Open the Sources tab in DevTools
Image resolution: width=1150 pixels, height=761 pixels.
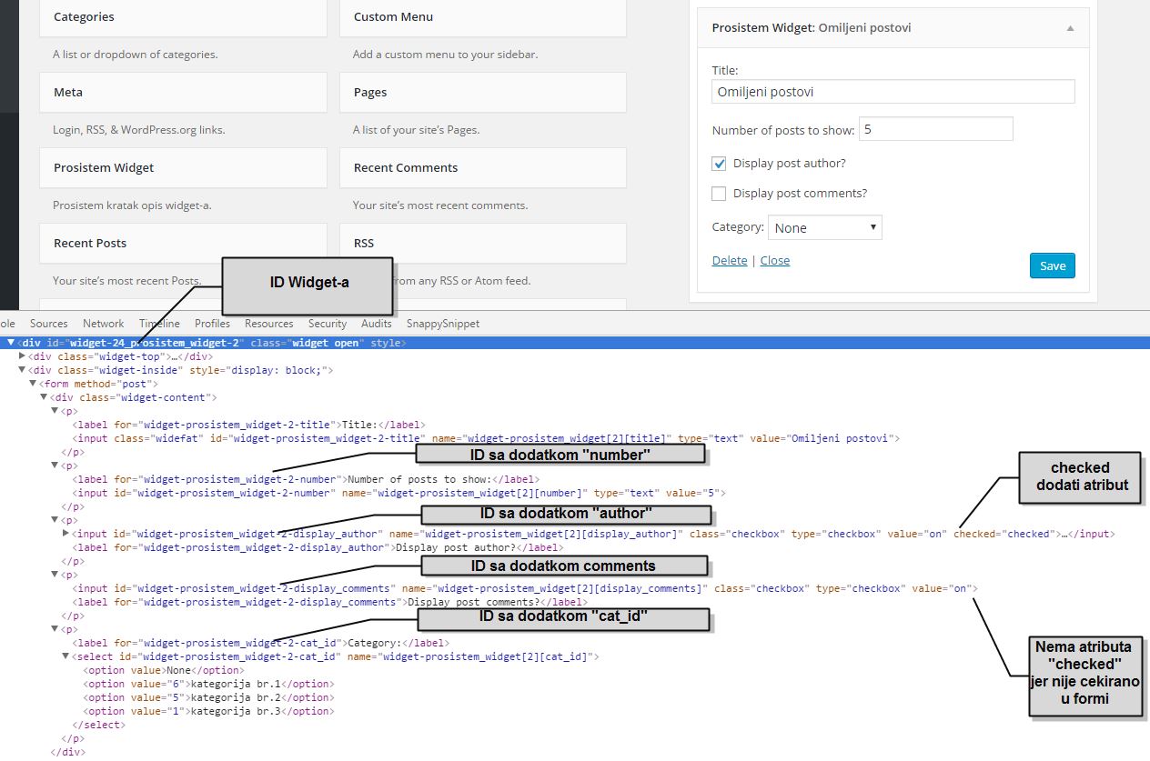point(48,324)
